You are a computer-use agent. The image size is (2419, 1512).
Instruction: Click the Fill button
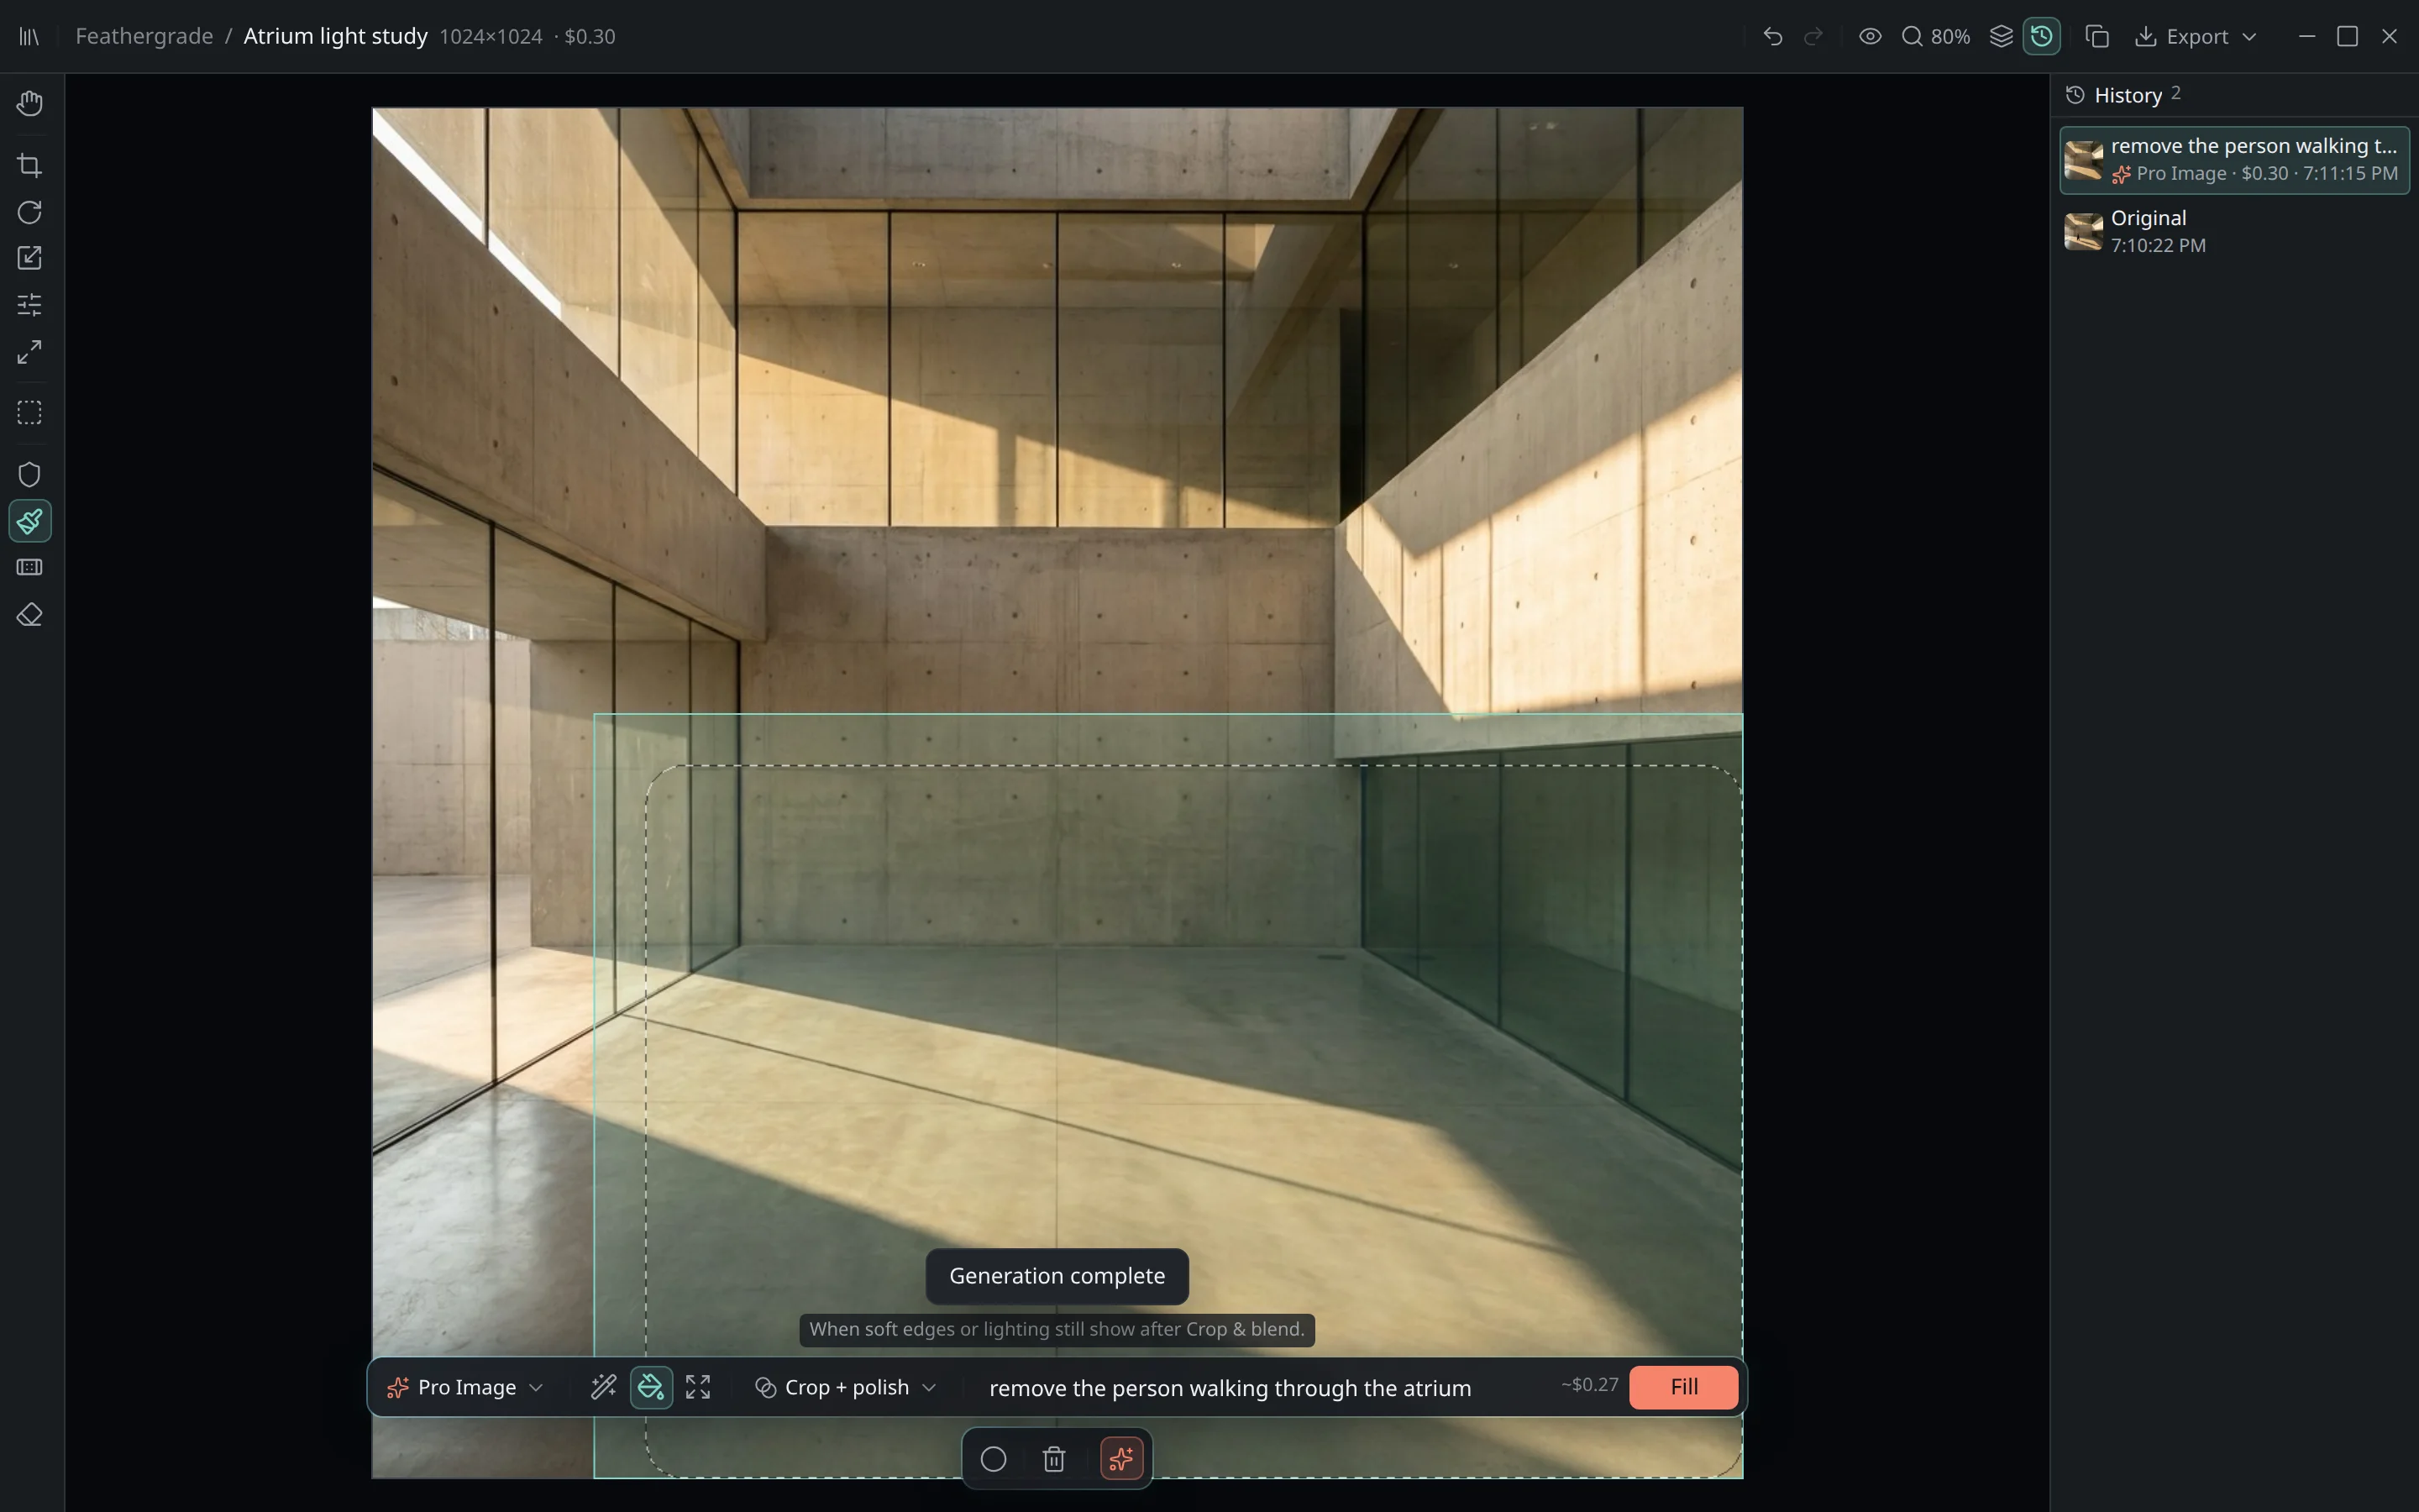(x=1683, y=1387)
